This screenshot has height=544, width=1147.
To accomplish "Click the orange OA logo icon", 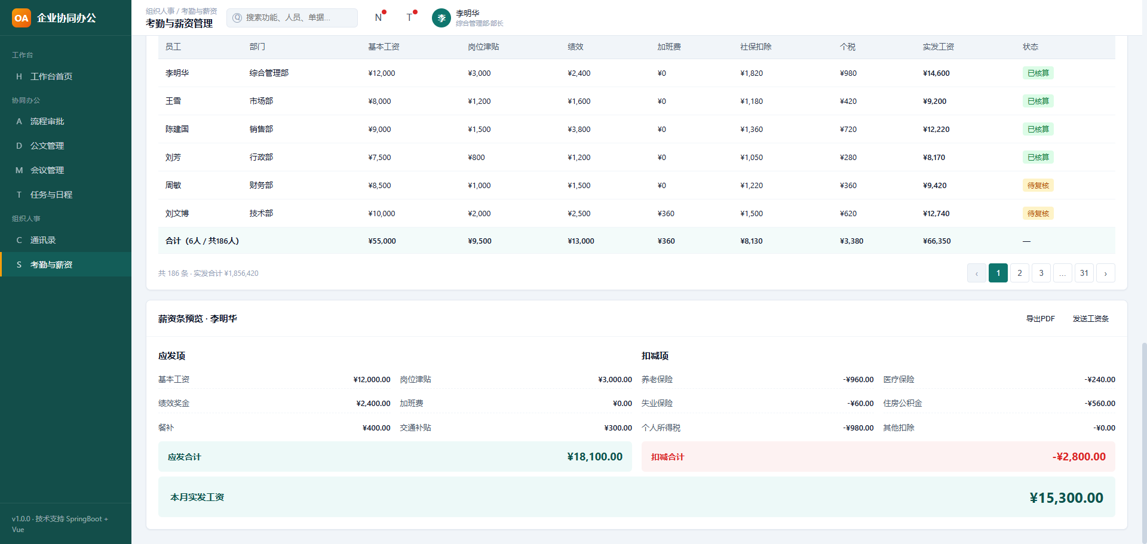I will [22, 18].
